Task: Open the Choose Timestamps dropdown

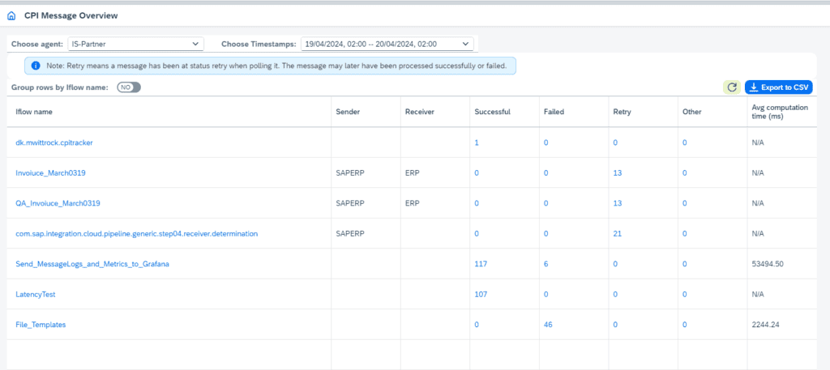Action: click(387, 44)
